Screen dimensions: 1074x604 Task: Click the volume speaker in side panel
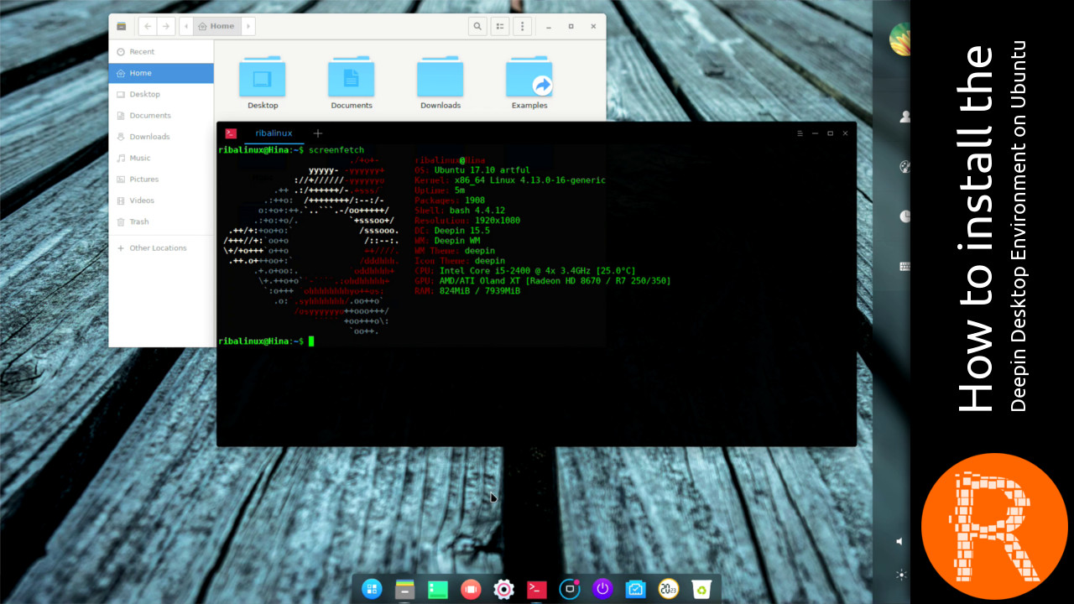tap(900, 542)
